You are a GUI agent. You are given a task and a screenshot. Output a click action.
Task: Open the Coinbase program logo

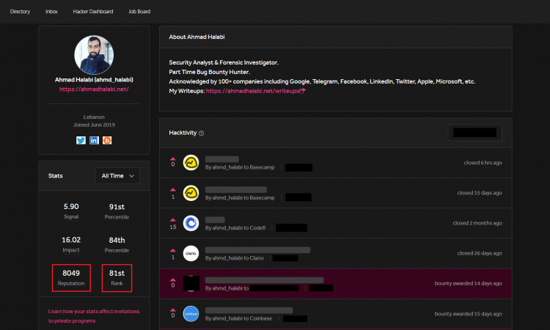191,314
